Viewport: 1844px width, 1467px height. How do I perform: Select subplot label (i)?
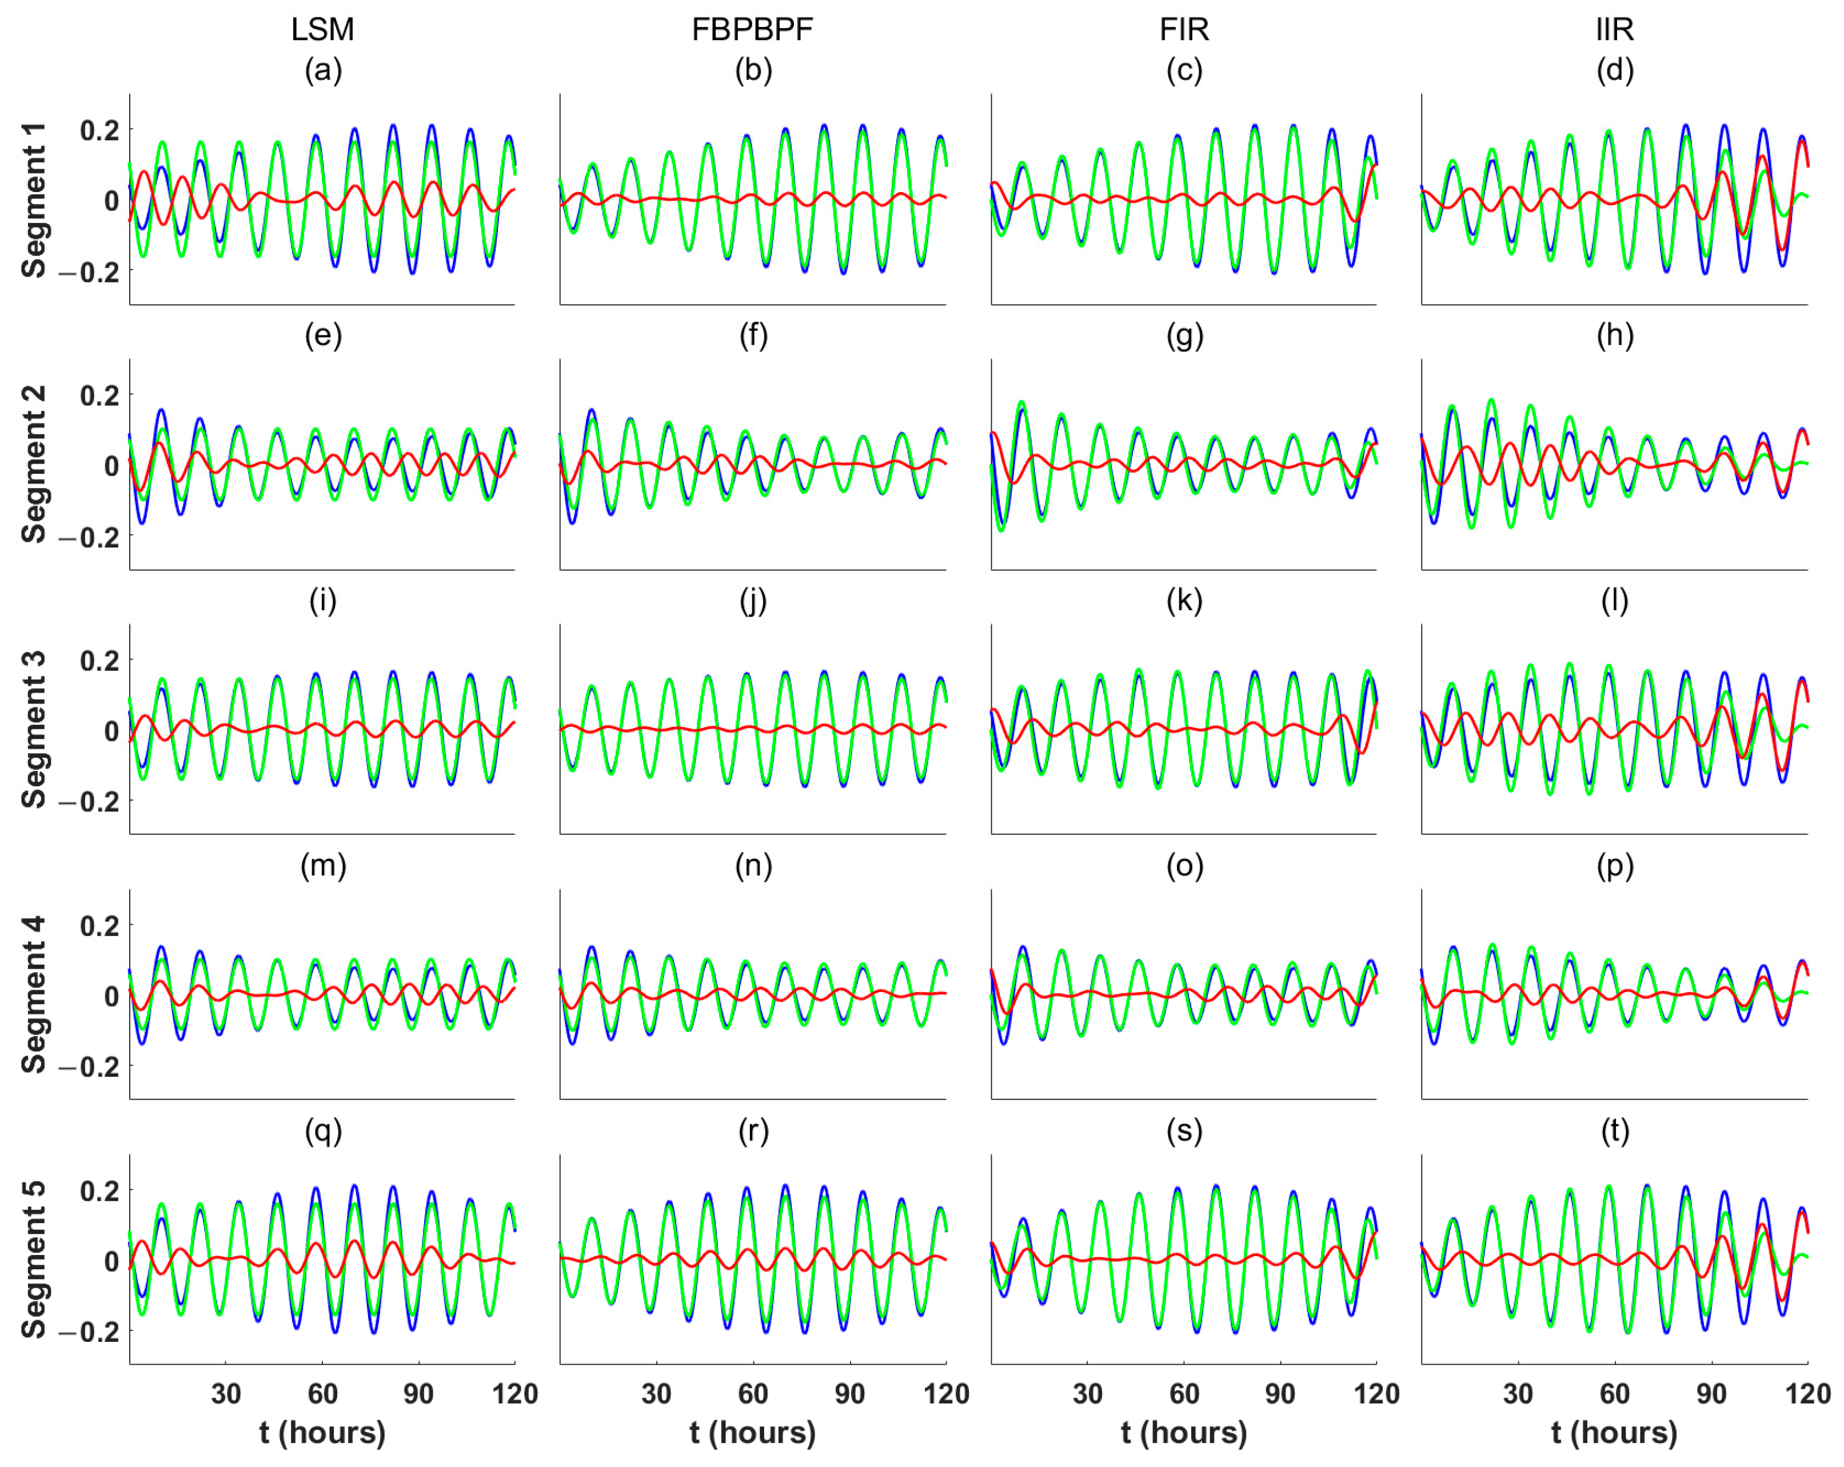point(324,600)
